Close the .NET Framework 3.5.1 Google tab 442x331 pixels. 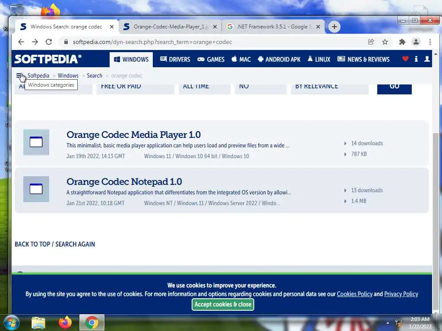(x=318, y=27)
